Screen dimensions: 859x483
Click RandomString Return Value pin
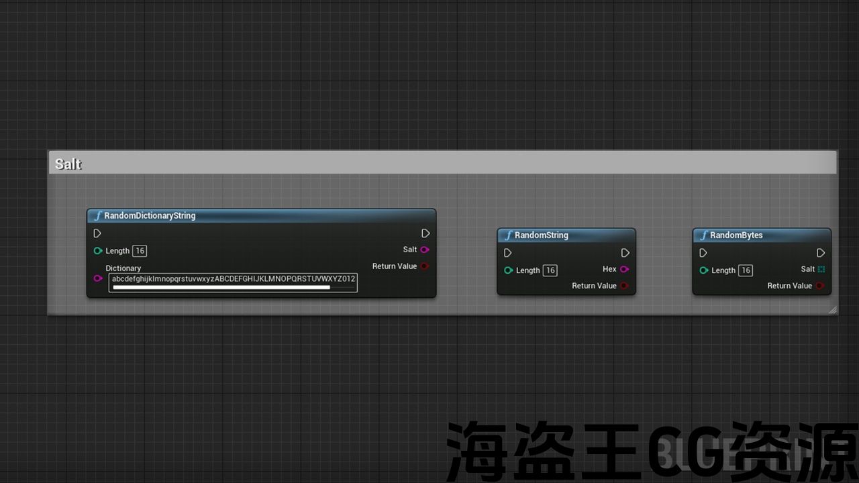click(x=625, y=286)
